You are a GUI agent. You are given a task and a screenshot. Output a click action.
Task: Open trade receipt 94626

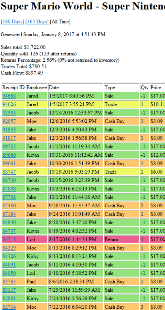[x=9, y=104]
